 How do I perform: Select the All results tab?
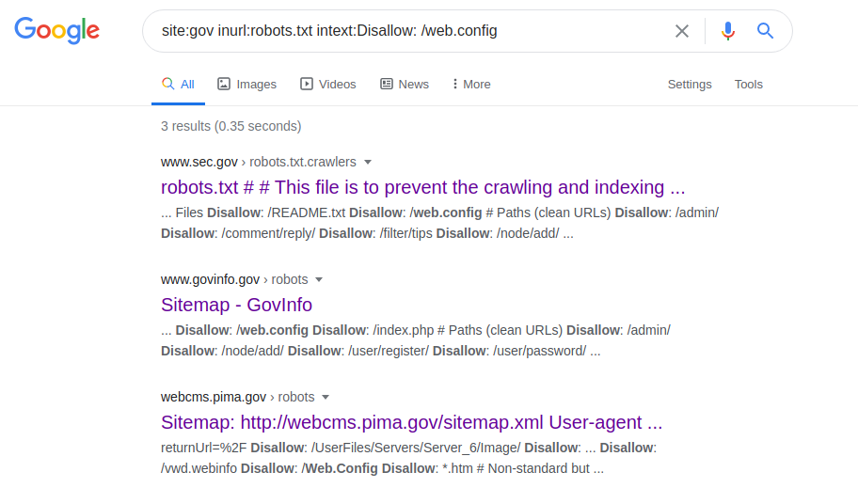point(178,85)
